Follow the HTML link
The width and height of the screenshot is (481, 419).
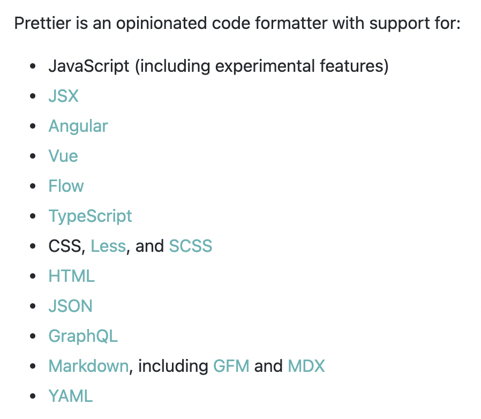[71, 276]
